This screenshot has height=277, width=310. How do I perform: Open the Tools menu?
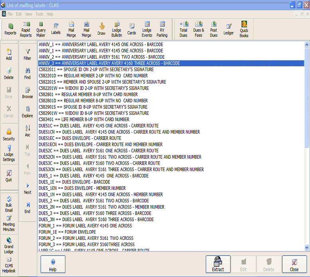pos(39,14)
